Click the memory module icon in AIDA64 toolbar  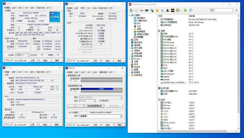pyautogui.click(x=147, y=10)
